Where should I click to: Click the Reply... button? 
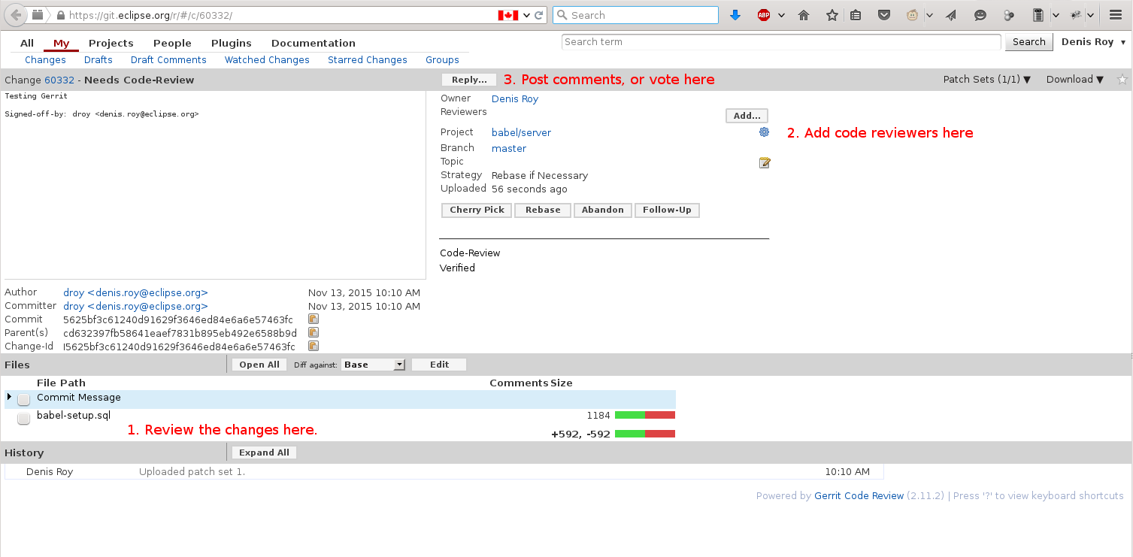[469, 80]
